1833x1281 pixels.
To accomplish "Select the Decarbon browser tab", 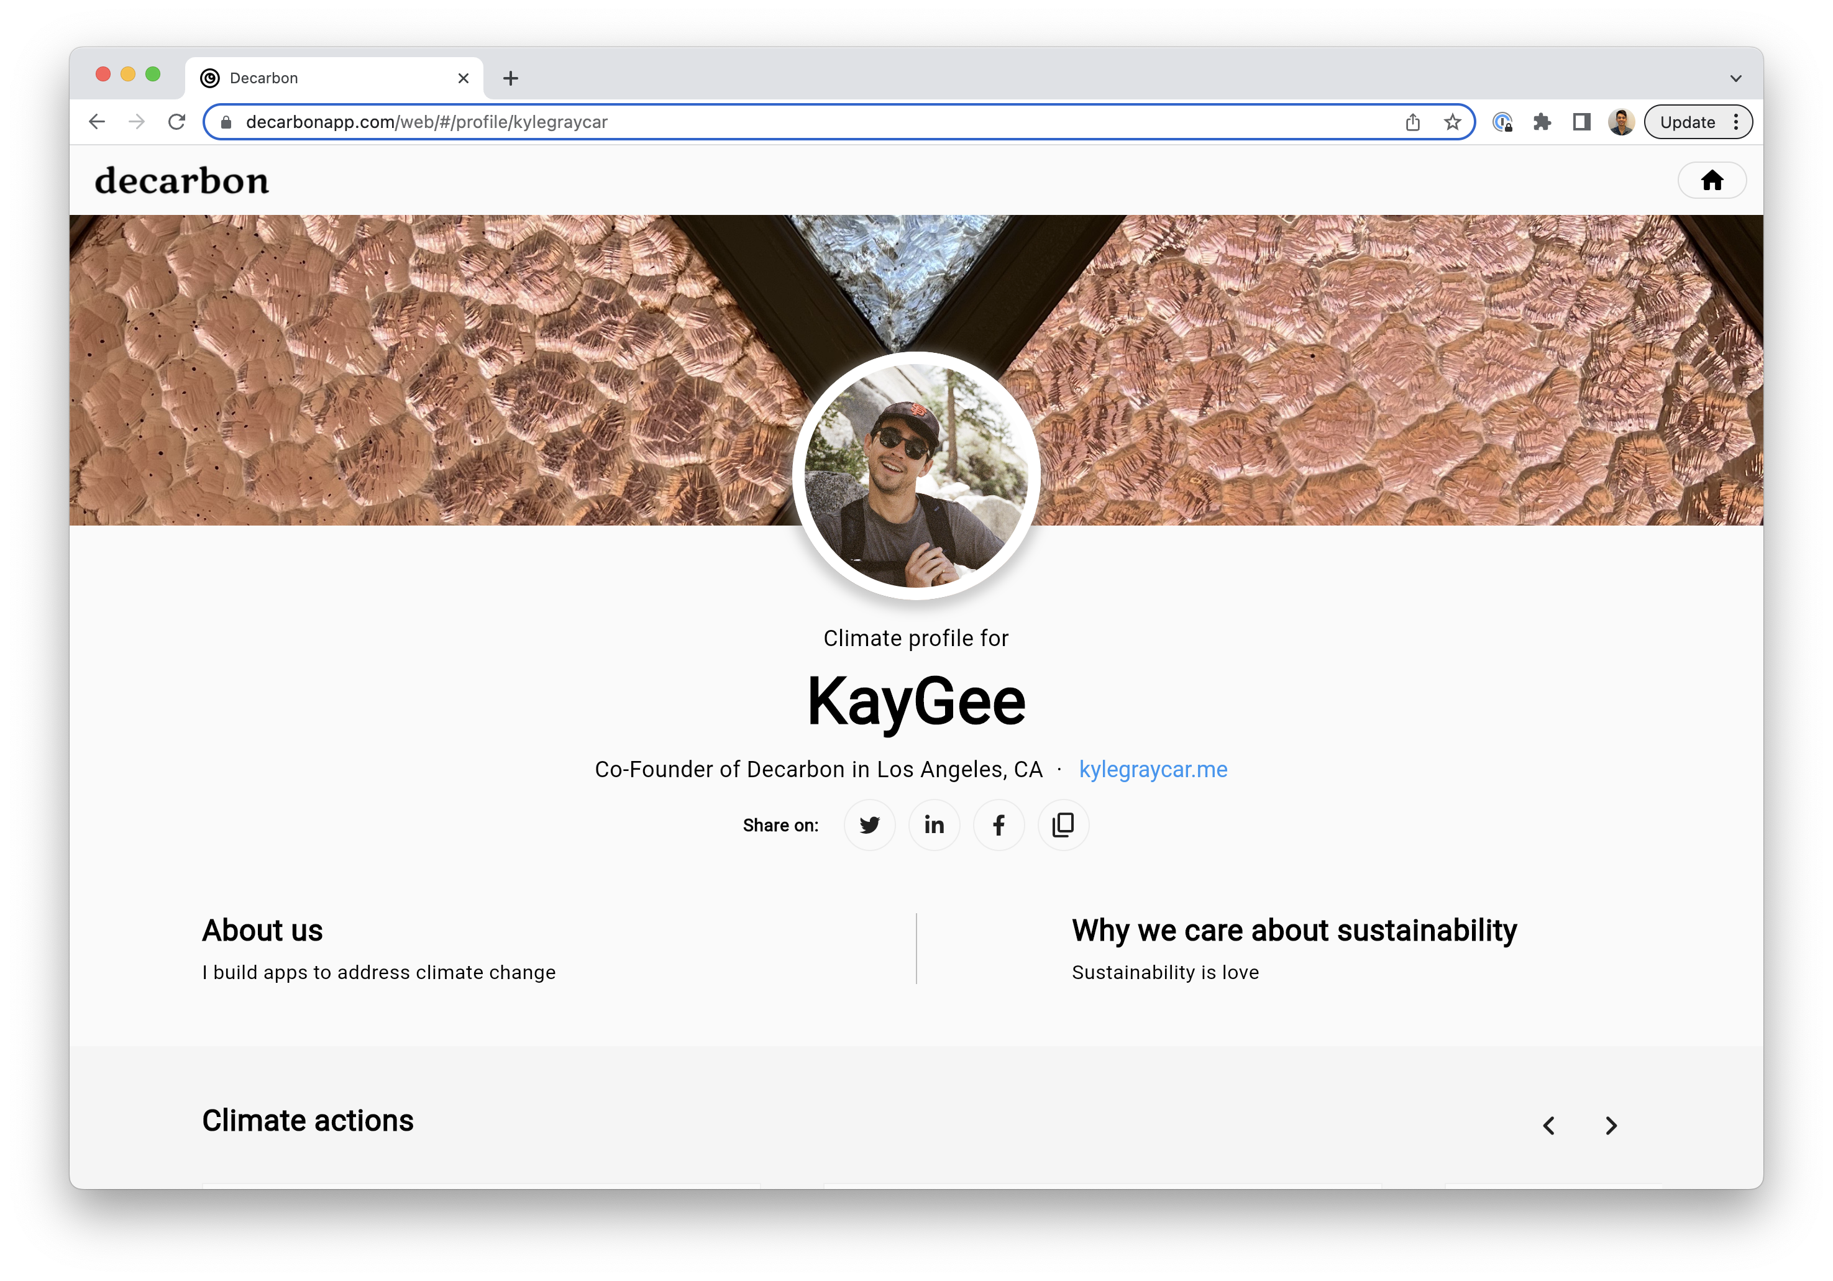I will point(334,78).
